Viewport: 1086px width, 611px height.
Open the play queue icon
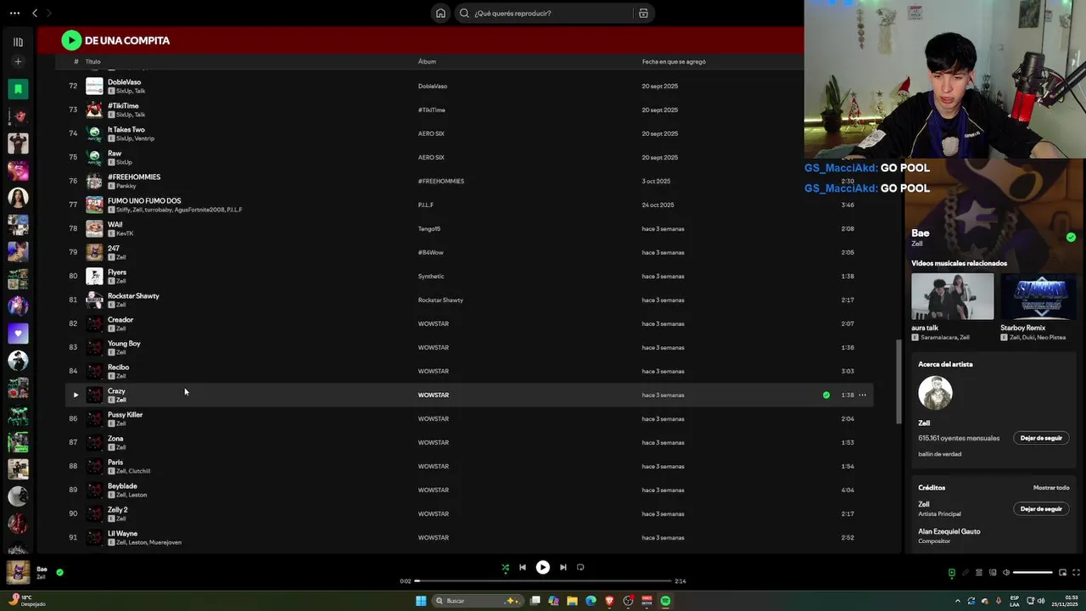pyautogui.click(x=978, y=573)
